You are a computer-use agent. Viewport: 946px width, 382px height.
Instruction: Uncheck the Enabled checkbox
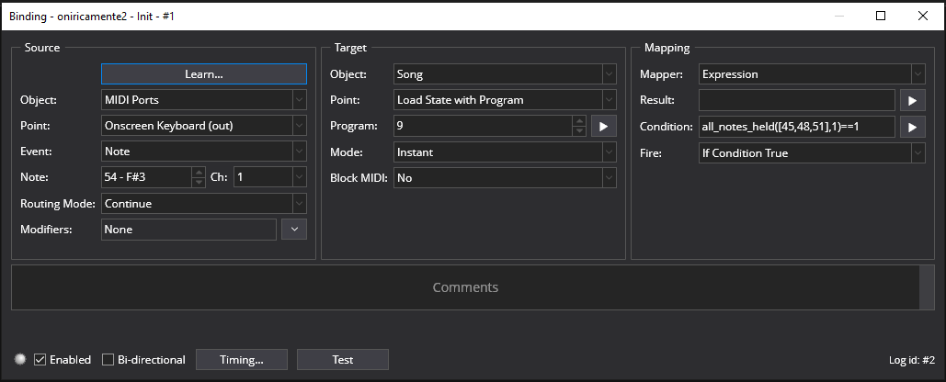(x=40, y=360)
